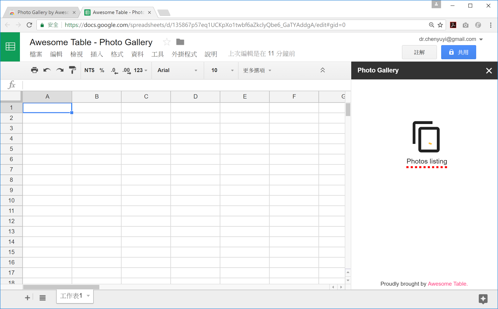Click the scroll right arrow
498x309 pixels.
(x=341, y=287)
